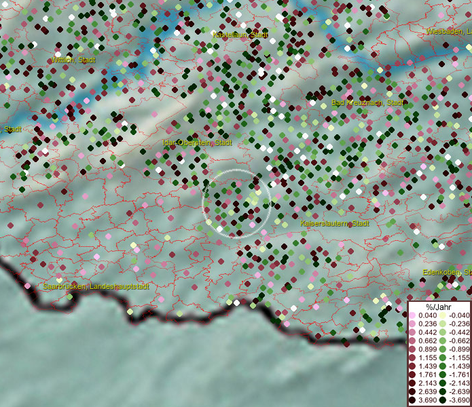This screenshot has height=407, width=472.
Task: Click the legend value 0.040
Action: pos(427,315)
